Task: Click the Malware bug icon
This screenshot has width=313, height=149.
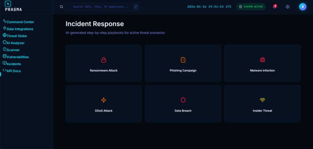Action: click(262, 60)
